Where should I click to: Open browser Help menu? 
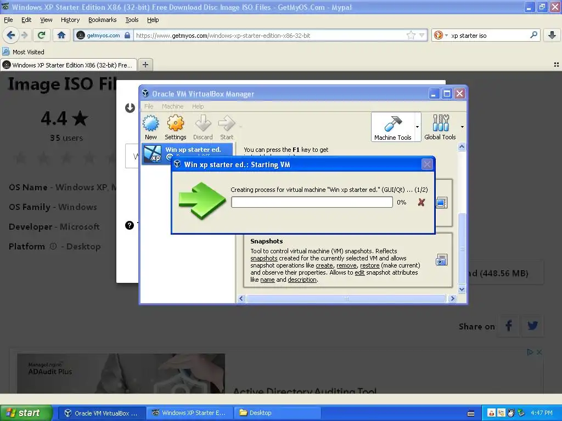coord(153,20)
